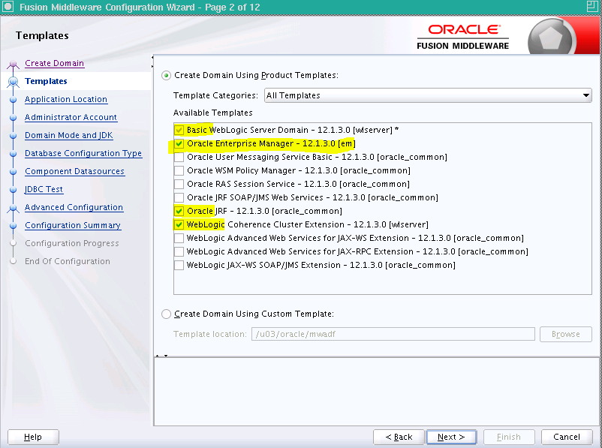The height and width of the screenshot is (448, 602).
Task: Open Database Configuration Type step
Action: tap(83, 154)
